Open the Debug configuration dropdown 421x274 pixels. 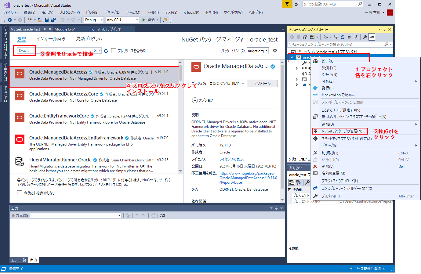(94, 20)
